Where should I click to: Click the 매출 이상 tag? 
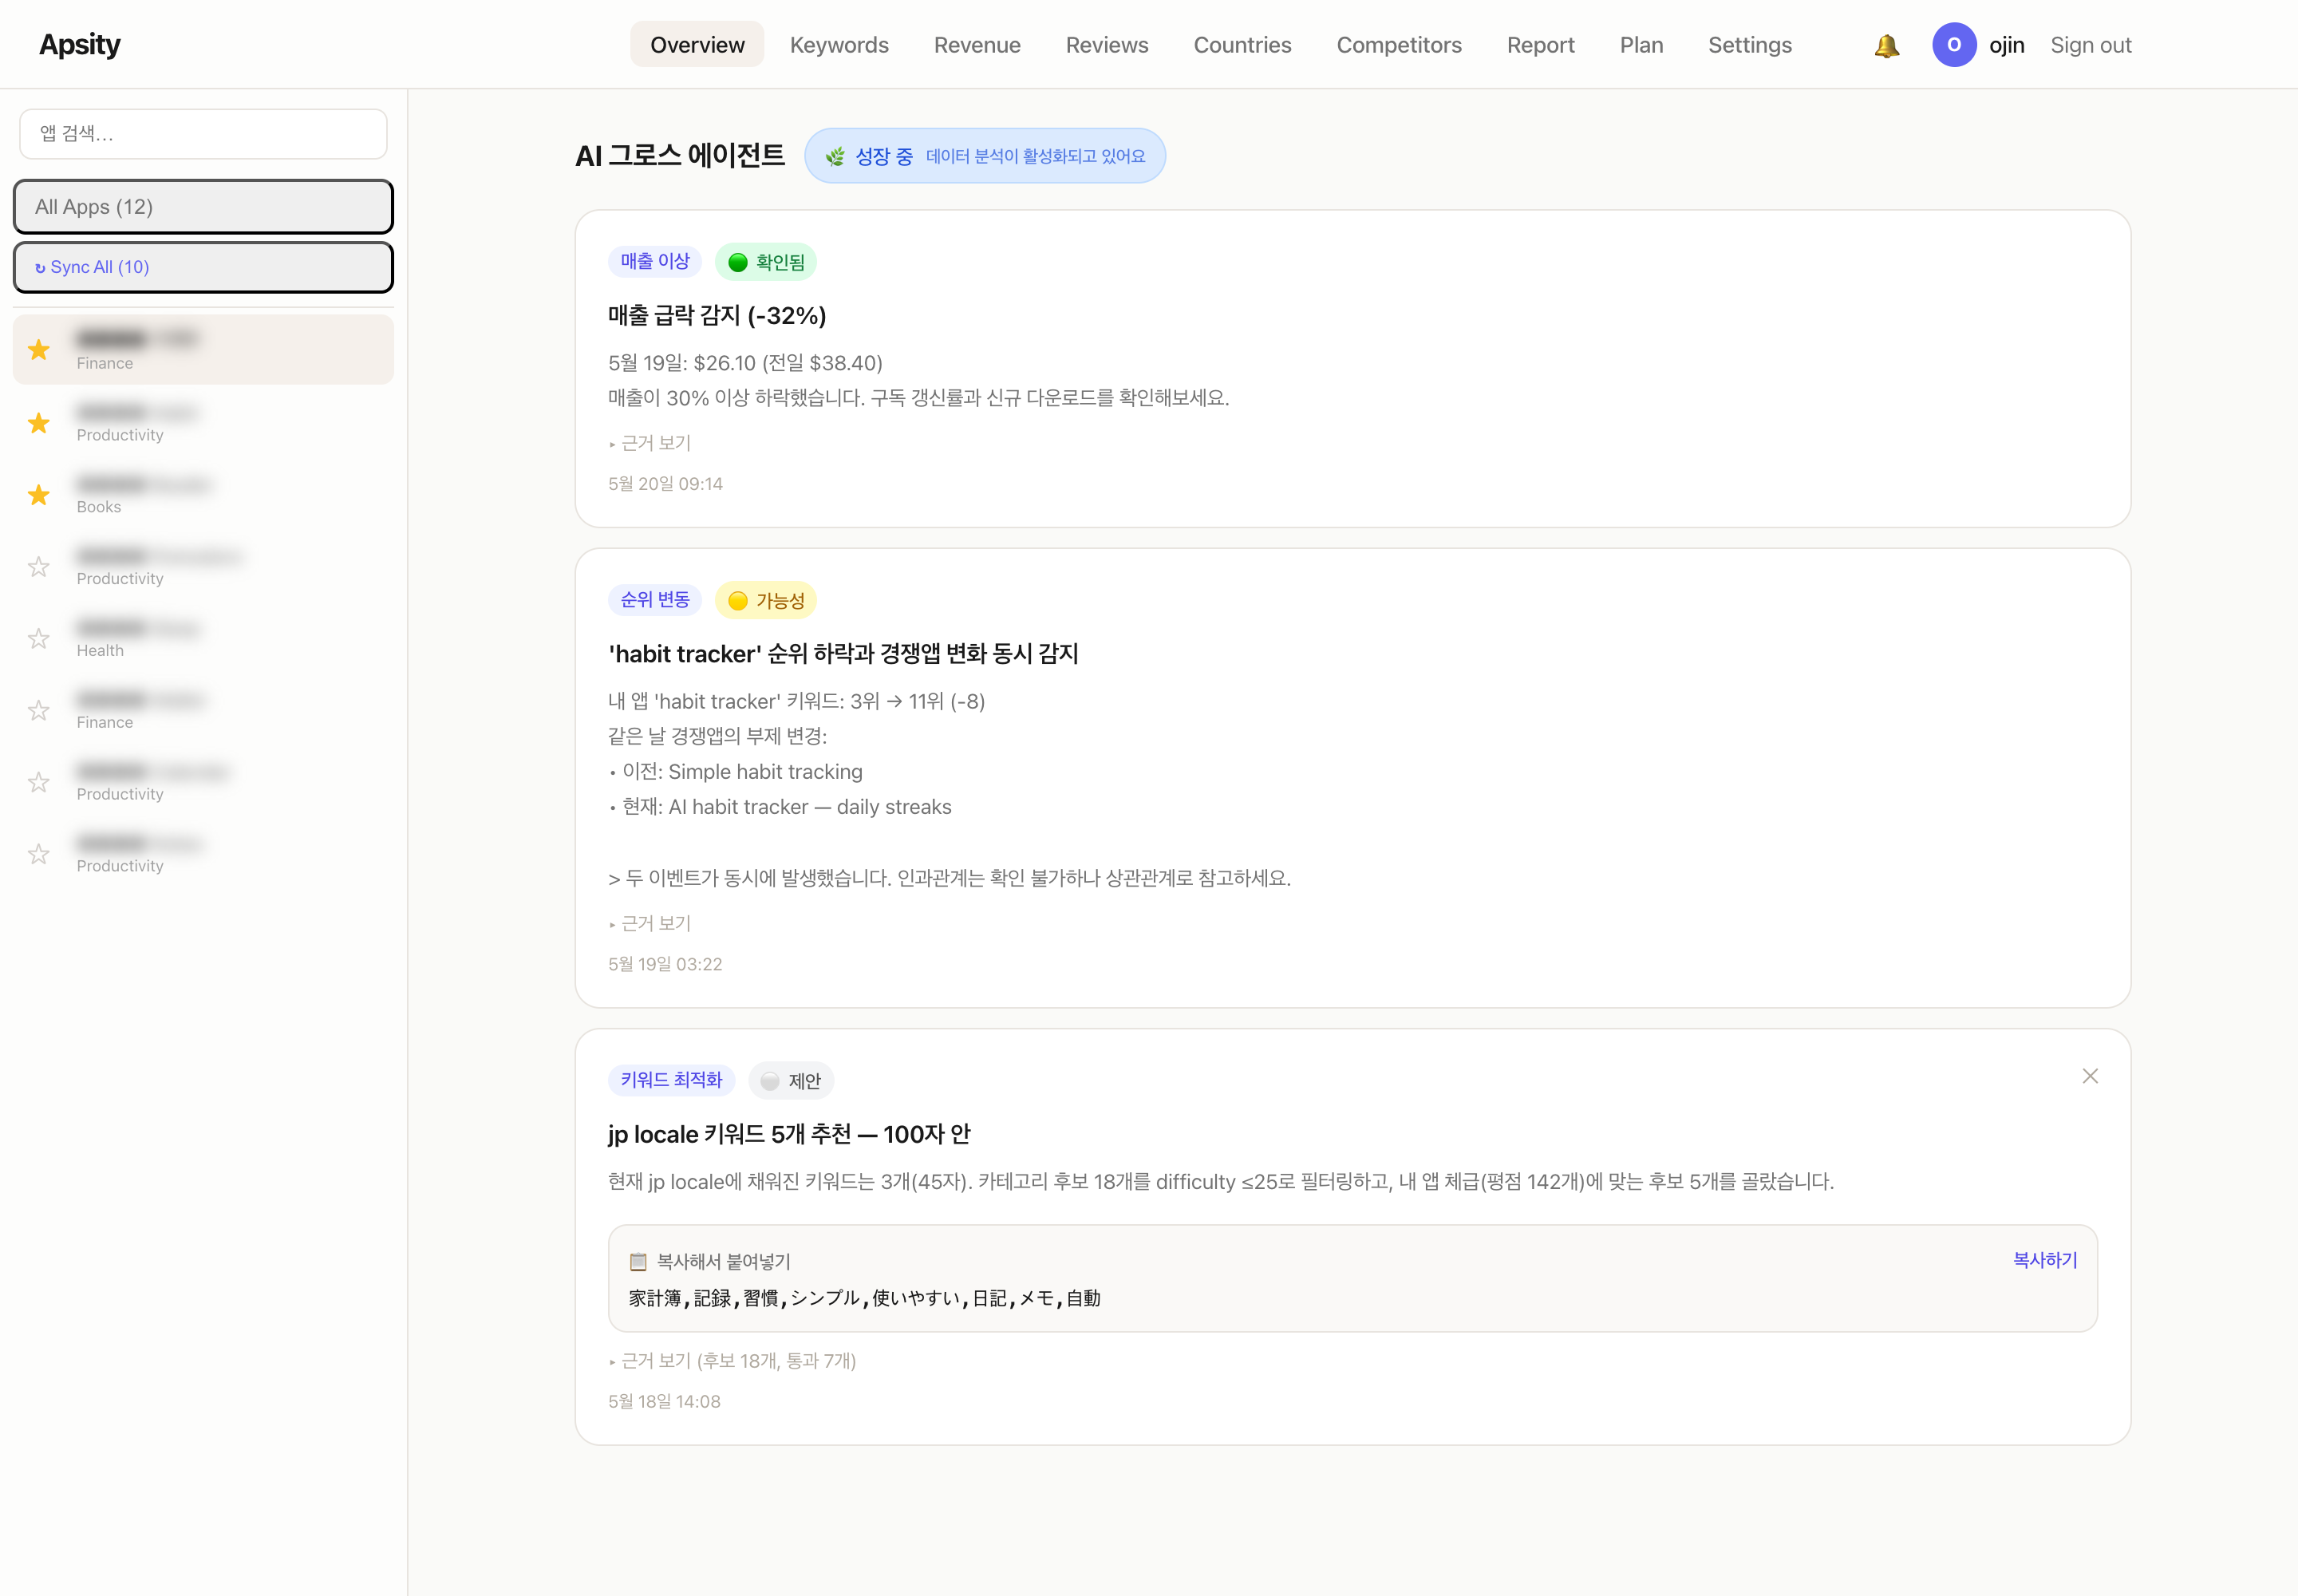pyautogui.click(x=655, y=261)
